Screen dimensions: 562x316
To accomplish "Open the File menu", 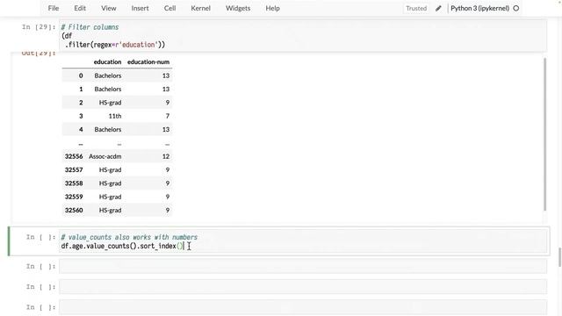I will pyautogui.click(x=54, y=8).
